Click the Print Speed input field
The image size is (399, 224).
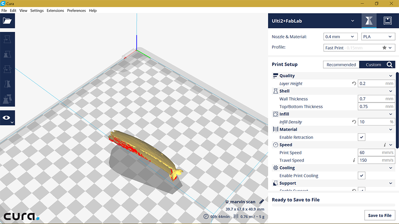point(376,152)
